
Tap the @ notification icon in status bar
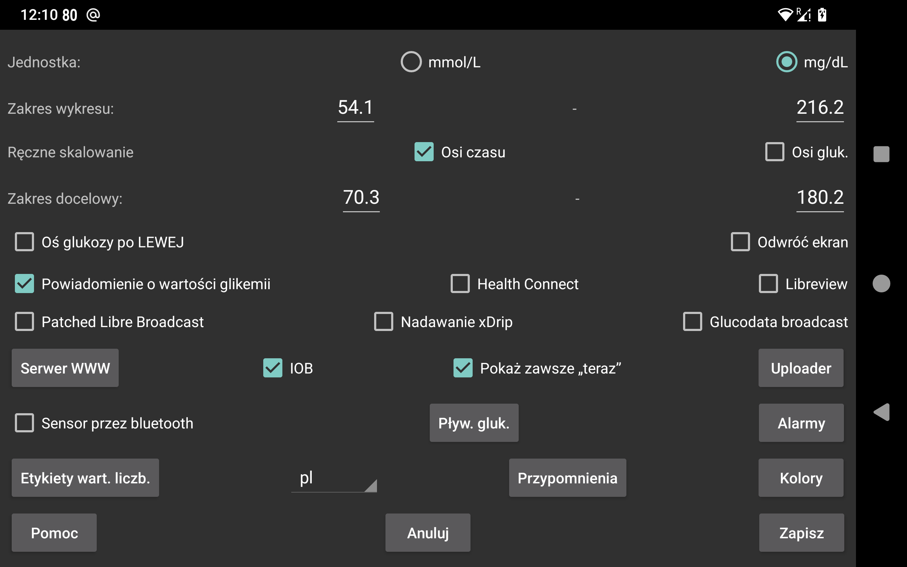[x=93, y=15]
